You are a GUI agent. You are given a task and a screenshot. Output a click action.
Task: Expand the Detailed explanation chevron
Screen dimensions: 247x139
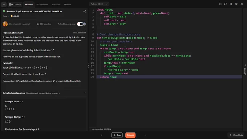point(84,93)
